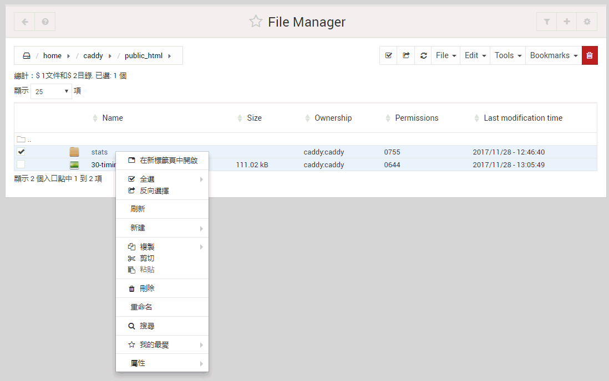Open 我的最愛 context submenu
Viewport: 609px width, 381px height.
click(163, 345)
